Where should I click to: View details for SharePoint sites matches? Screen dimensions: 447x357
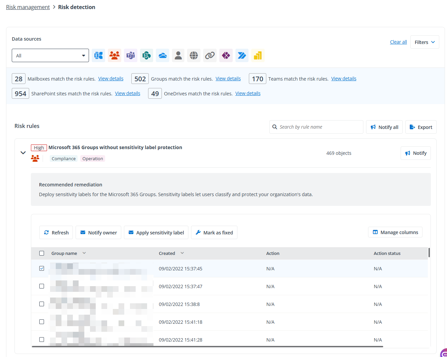pos(128,93)
